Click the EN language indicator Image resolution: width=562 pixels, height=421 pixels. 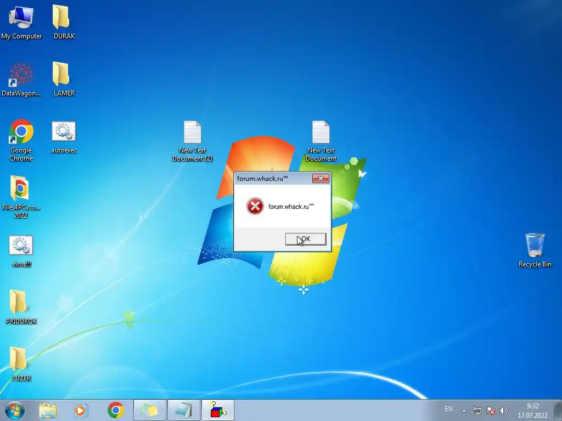tap(448, 409)
